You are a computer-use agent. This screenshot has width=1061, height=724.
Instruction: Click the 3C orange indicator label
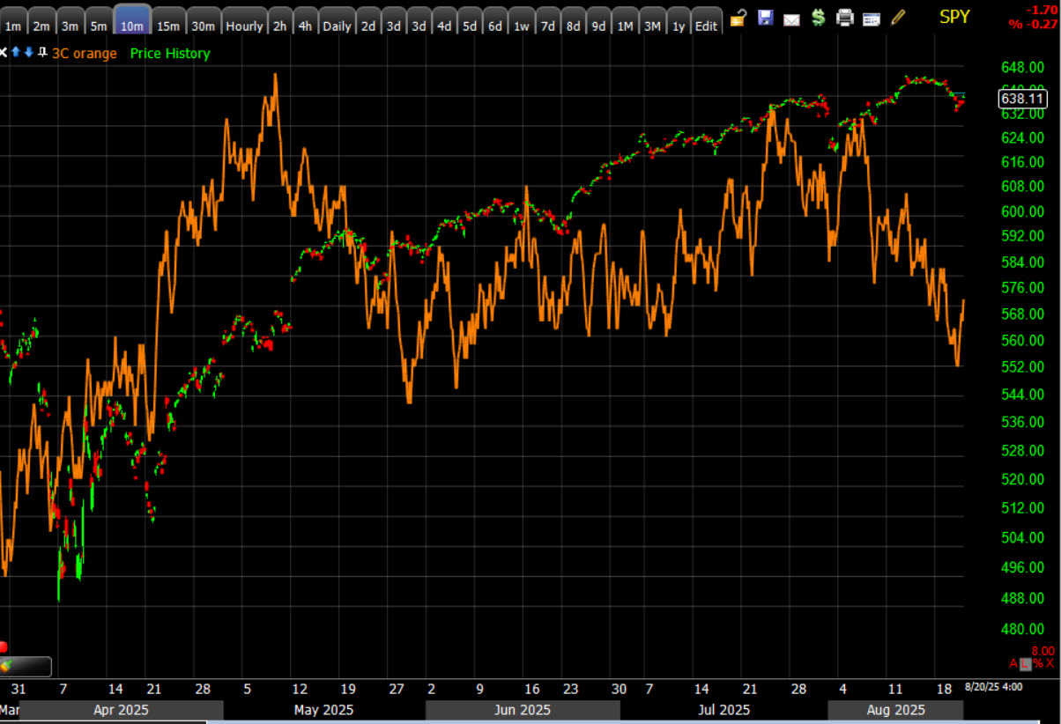[x=85, y=54]
